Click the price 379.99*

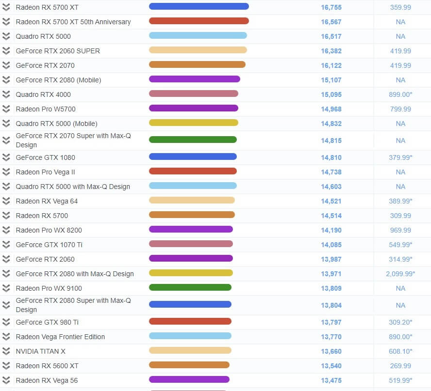coord(400,157)
